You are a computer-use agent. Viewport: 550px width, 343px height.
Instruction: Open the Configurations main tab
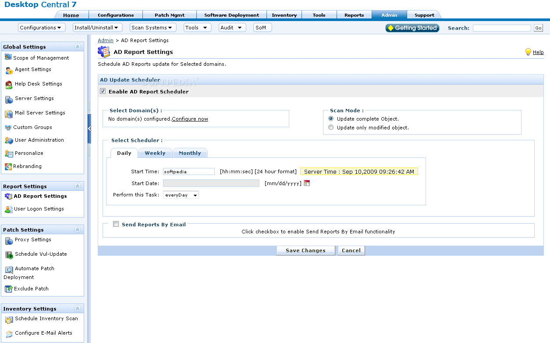(116, 15)
